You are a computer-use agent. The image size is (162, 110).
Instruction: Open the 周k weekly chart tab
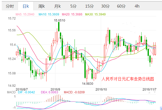(41, 6)
